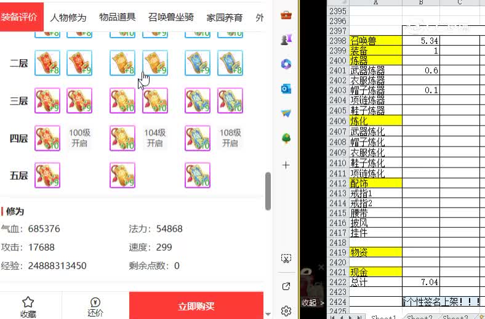The image size is (485, 319).
Task: Open the Games chess icon in sidebar
Action: (286, 39)
